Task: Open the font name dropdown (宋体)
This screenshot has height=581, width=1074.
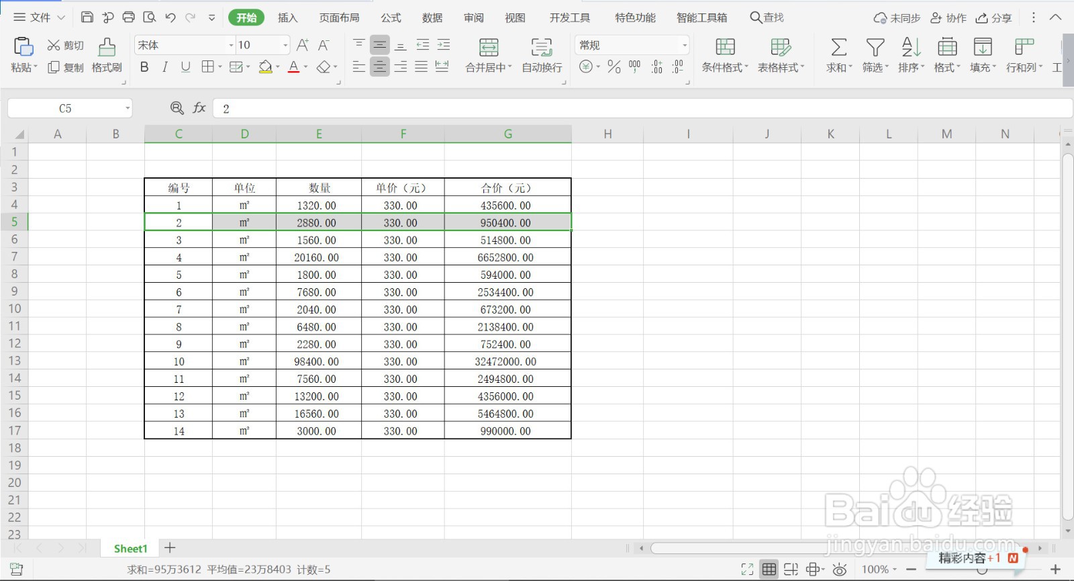Action: [x=231, y=45]
